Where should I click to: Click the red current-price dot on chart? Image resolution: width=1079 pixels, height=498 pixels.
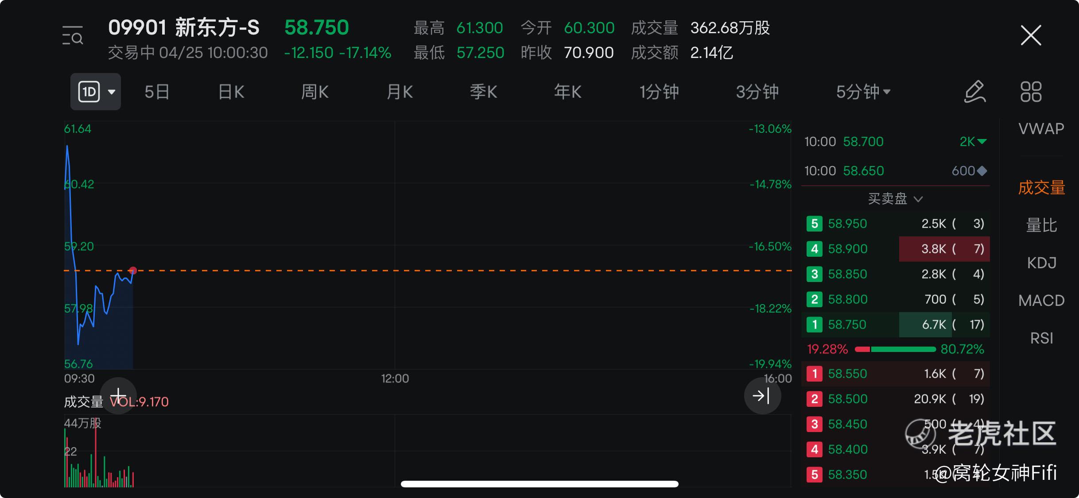pos(133,270)
